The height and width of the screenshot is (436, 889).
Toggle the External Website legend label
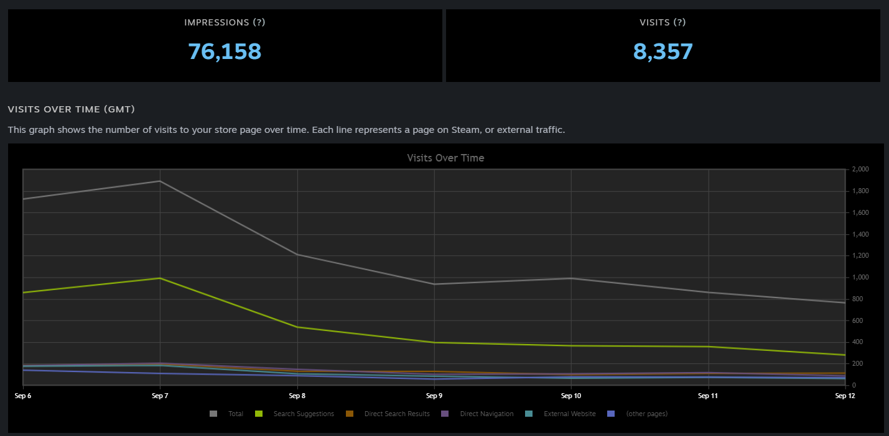click(570, 414)
